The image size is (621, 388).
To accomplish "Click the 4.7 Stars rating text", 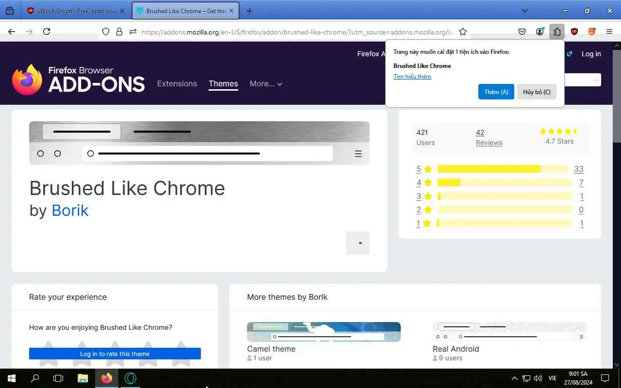I will click(559, 141).
